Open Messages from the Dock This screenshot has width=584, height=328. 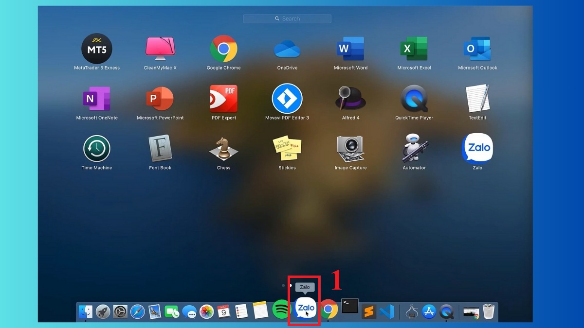pos(189,312)
